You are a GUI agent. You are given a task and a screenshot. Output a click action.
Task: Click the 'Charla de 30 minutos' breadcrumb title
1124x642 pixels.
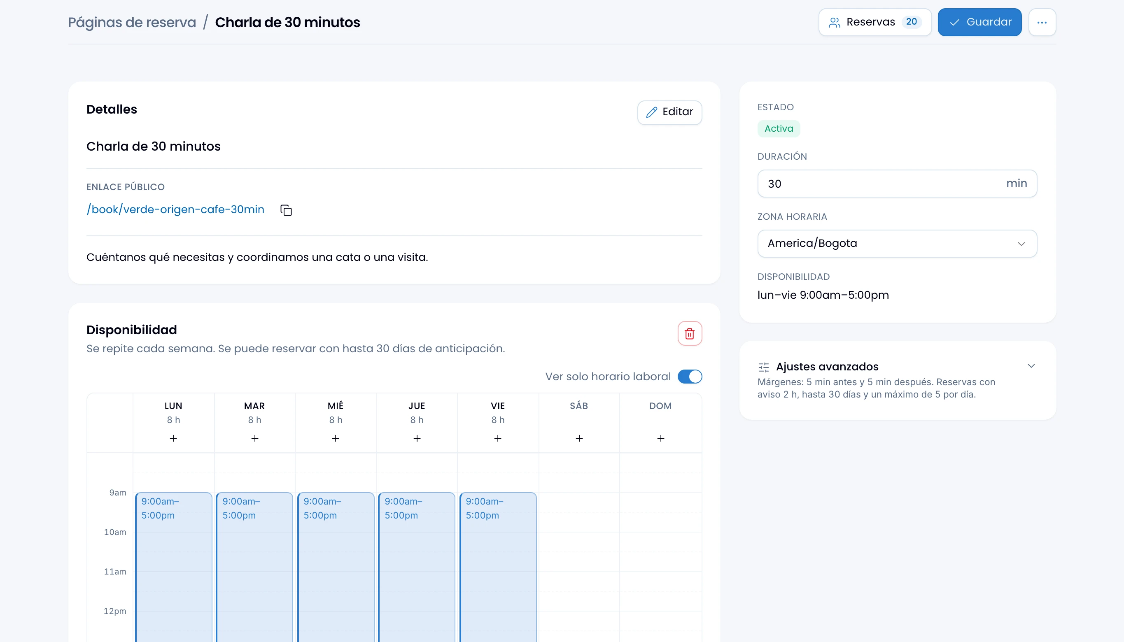click(287, 22)
